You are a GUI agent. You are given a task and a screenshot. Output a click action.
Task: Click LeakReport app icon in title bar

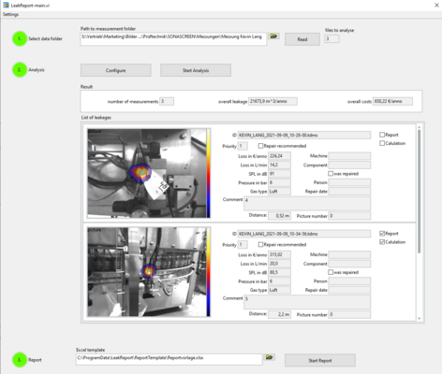(6, 6)
